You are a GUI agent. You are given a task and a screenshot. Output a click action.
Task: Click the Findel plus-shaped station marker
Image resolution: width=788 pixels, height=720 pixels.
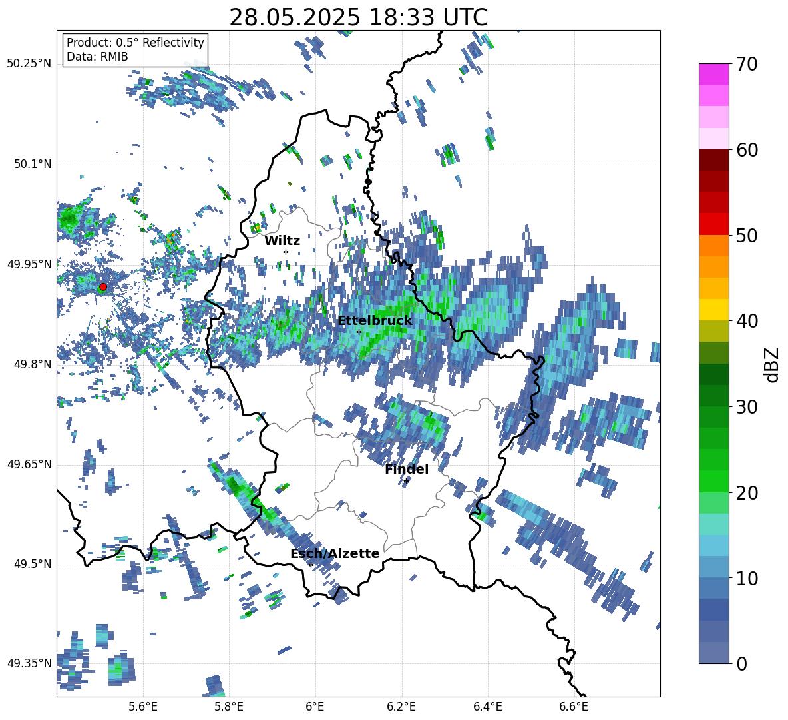406,481
